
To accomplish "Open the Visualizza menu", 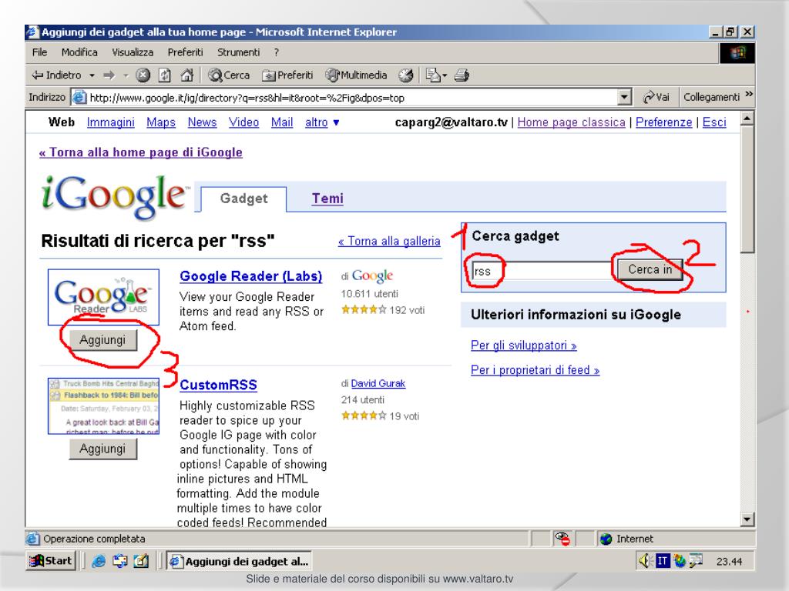I will tap(133, 52).
